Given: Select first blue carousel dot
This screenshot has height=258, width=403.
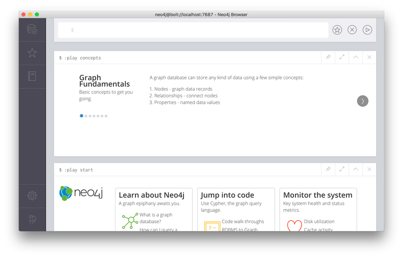Looking at the screenshot, I should coord(82,116).
